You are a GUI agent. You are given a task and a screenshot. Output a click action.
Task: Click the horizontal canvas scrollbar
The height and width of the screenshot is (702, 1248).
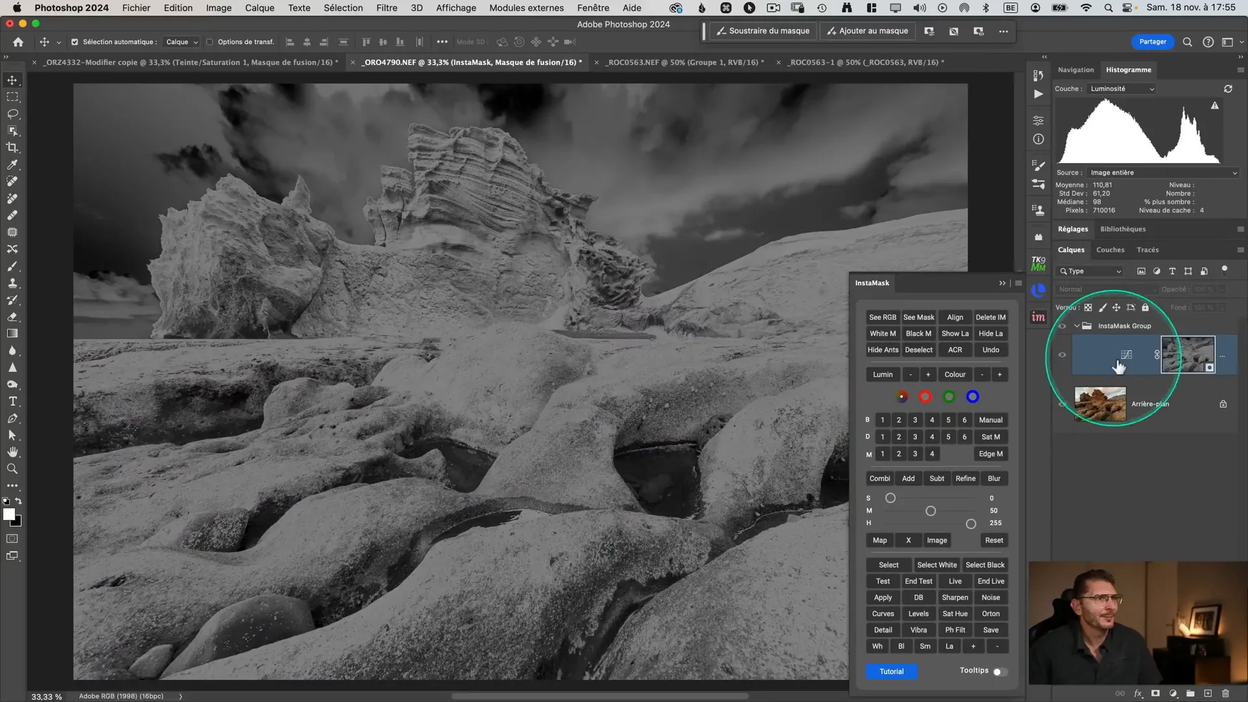coord(599,696)
